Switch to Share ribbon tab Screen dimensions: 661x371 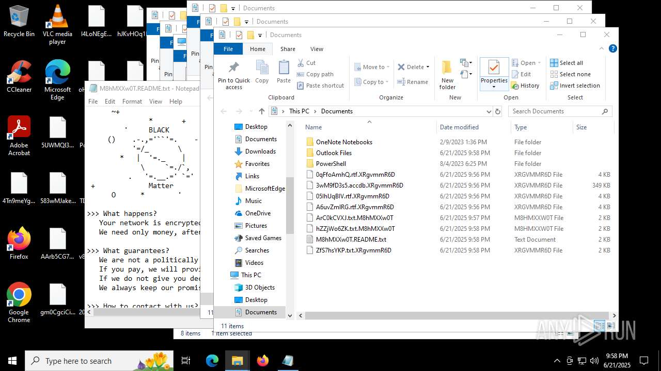[288, 49]
